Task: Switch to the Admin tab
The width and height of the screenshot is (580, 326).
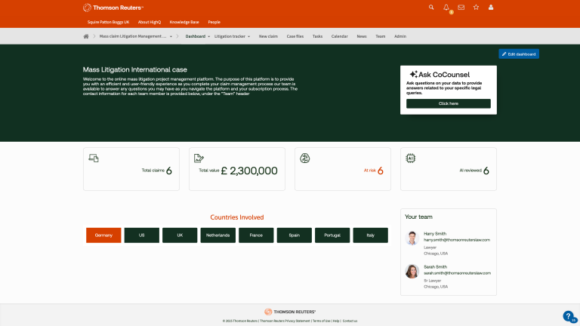Action: [x=400, y=36]
